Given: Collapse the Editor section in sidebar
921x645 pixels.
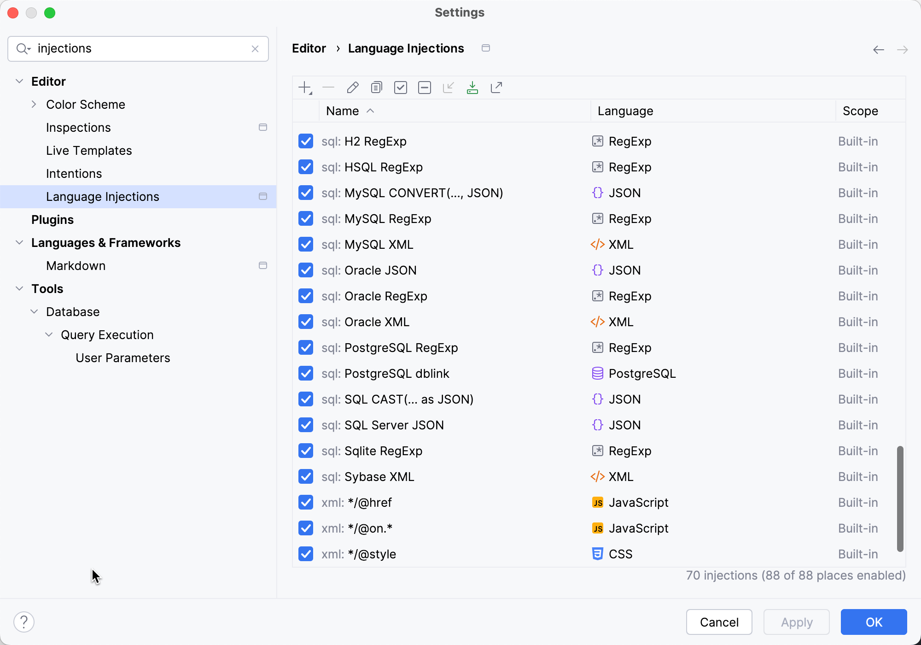Looking at the screenshot, I should point(19,81).
